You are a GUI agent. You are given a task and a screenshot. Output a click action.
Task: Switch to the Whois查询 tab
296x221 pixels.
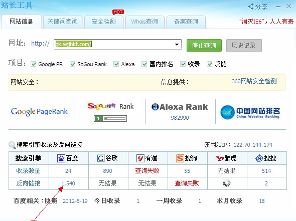click(144, 22)
